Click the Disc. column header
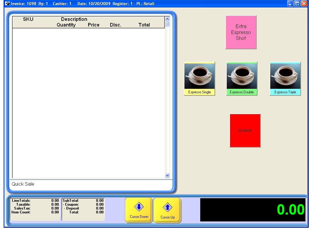The width and height of the screenshot is (309, 228). tap(115, 25)
